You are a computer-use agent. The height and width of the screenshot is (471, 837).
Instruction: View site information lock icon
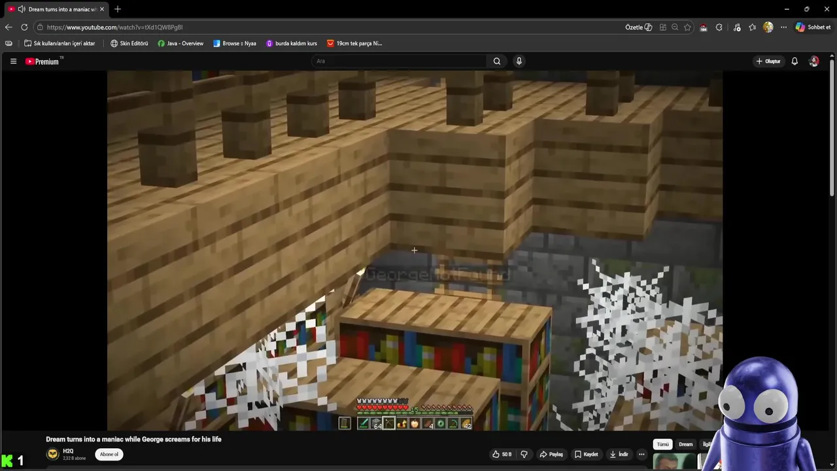[40, 27]
